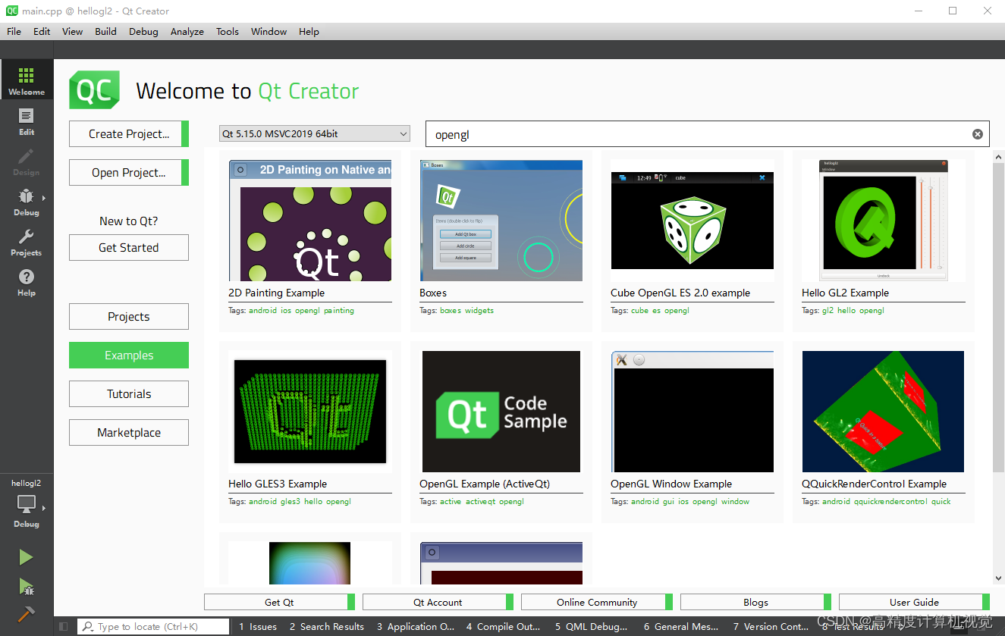Click the Create Project button
The height and width of the screenshot is (636, 1005).
coord(129,133)
